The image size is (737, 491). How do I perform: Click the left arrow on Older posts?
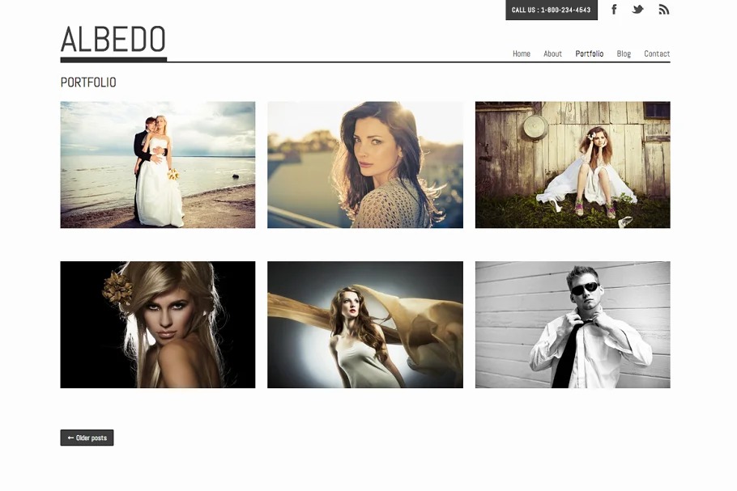(70, 438)
